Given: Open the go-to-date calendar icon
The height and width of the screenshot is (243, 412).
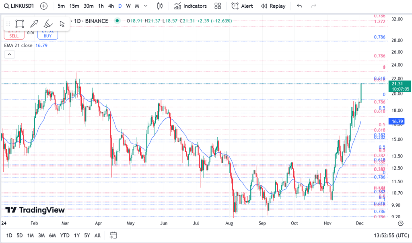Looking at the screenshot, I should pyautogui.click(x=113, y=235).
